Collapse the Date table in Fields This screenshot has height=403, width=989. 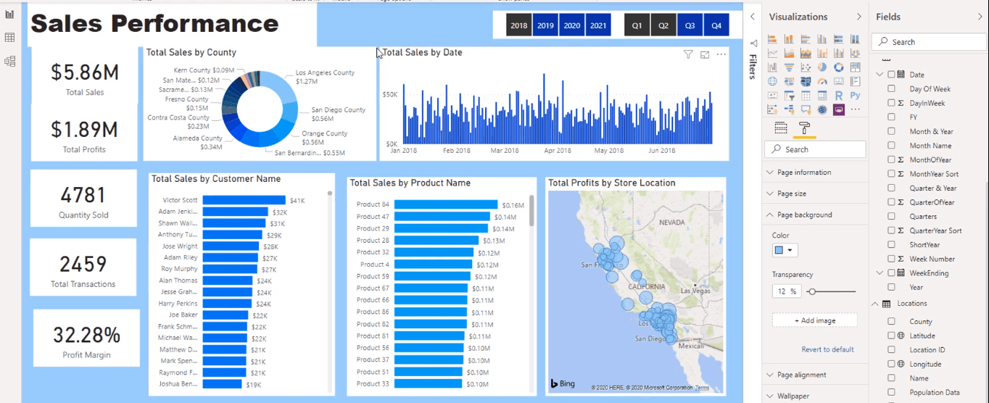[880, 74]
